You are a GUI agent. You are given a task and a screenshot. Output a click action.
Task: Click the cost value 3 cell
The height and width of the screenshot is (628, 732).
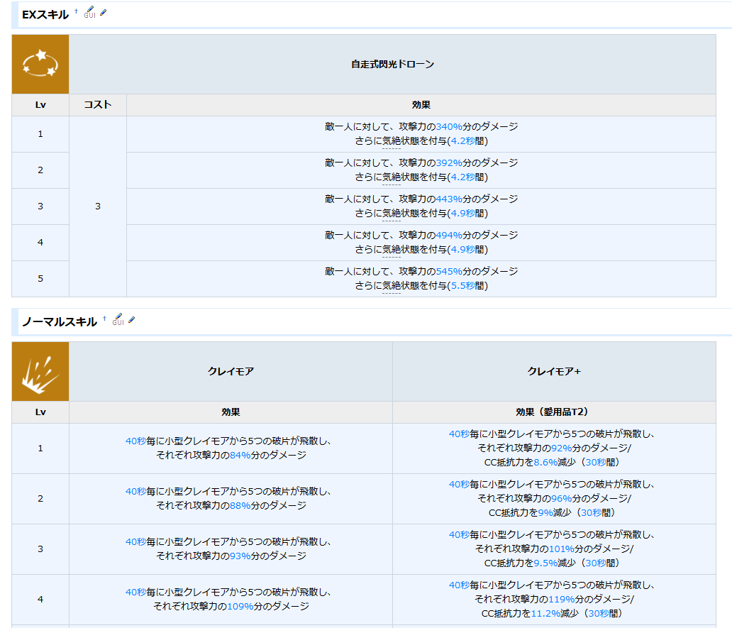[98, 206]
